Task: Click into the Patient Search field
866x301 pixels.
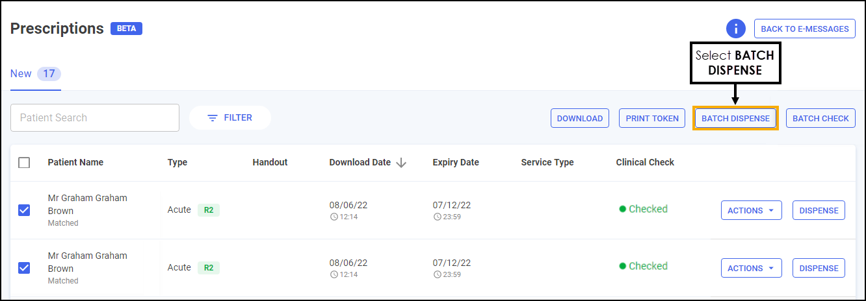Action: click(95, 118)
